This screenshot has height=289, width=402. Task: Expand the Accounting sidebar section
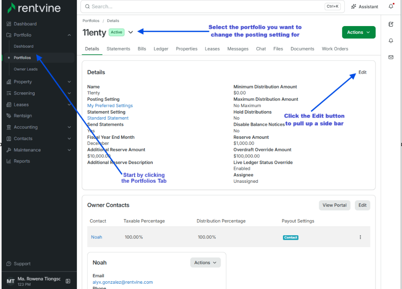click(x=69, y=127)
